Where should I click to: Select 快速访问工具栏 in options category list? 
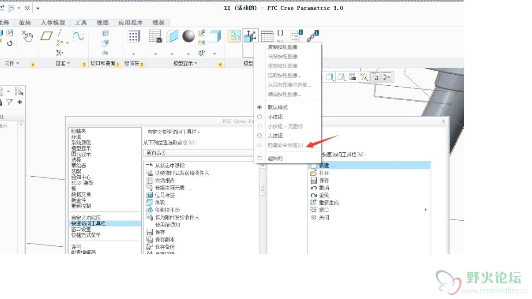click(105, 223)
